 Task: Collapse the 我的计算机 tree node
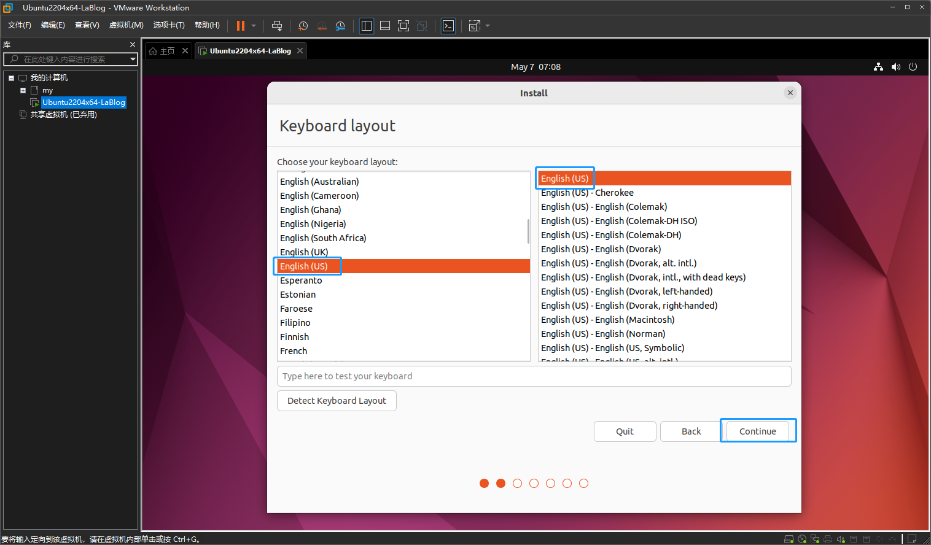pyautogui.click(x=11, y=78)
